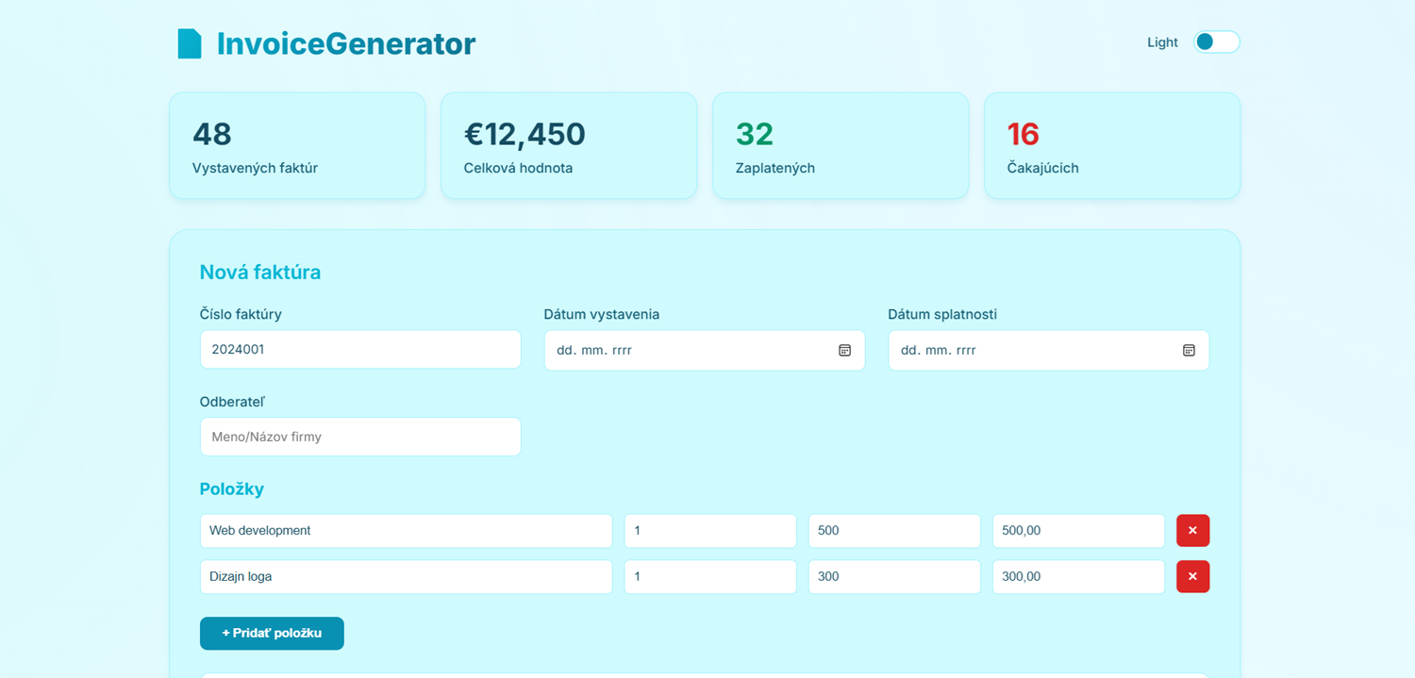Select the unit price field showing 500

[894, 531]
